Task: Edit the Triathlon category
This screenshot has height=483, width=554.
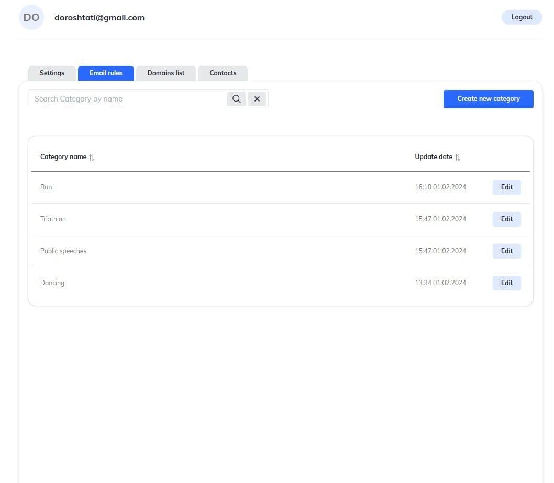Action: click(x=506, y=219)
